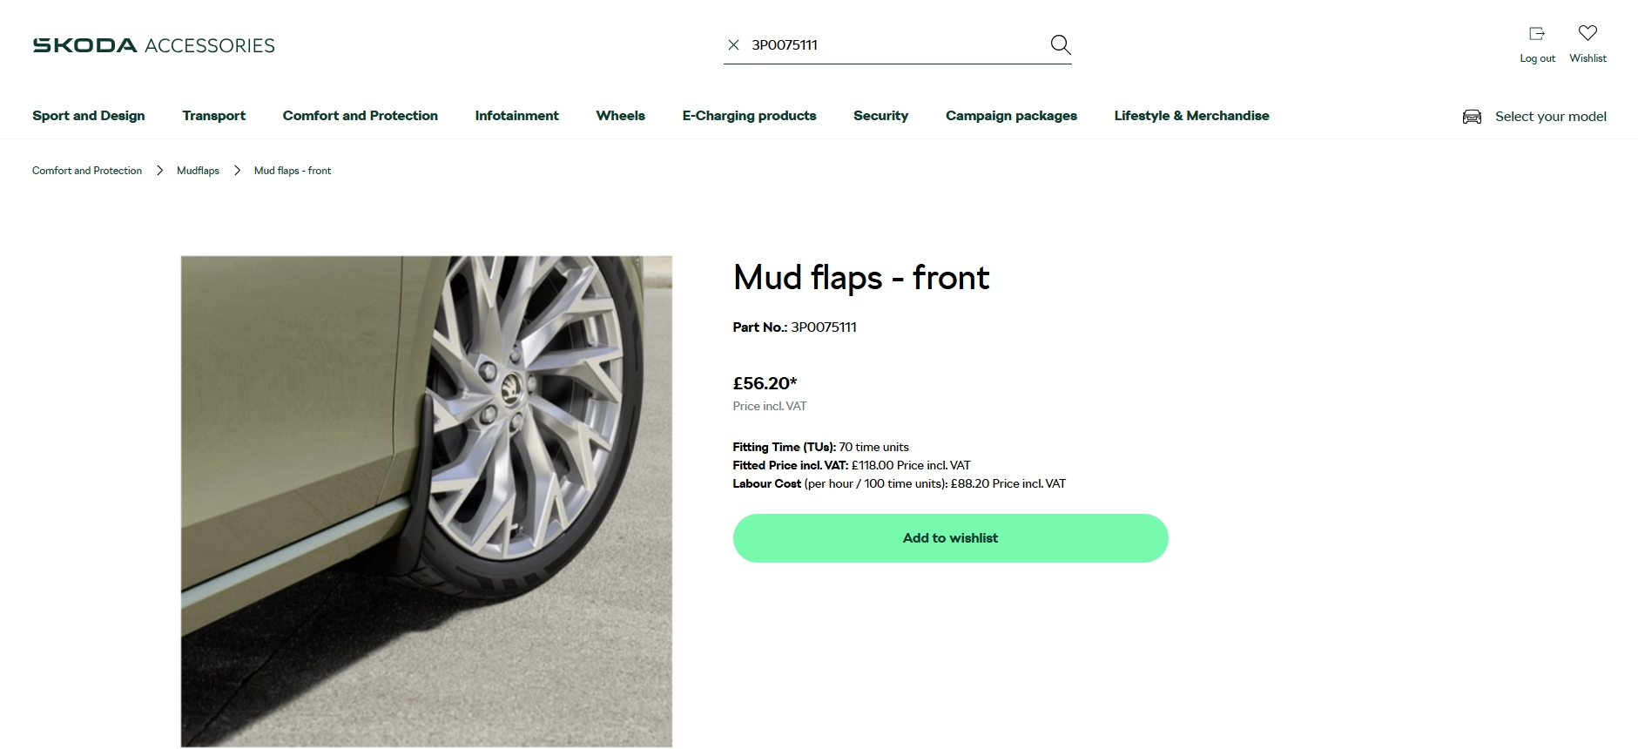Open Lifestyle & Merchandise menu
The height and width of the screenshot is (749, 1638).
pos(1191,116)
